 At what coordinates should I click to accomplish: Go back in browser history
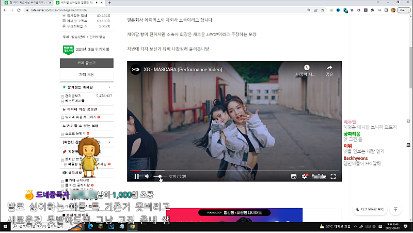coord(5,10)
